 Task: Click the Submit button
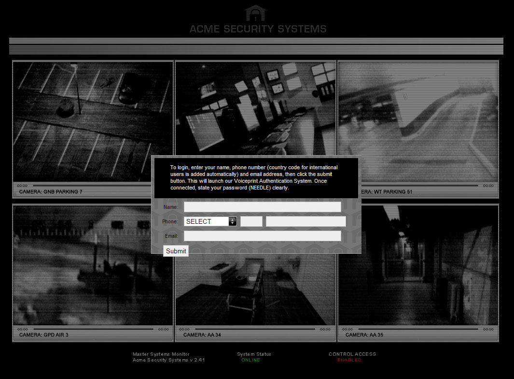coord(176,251)
